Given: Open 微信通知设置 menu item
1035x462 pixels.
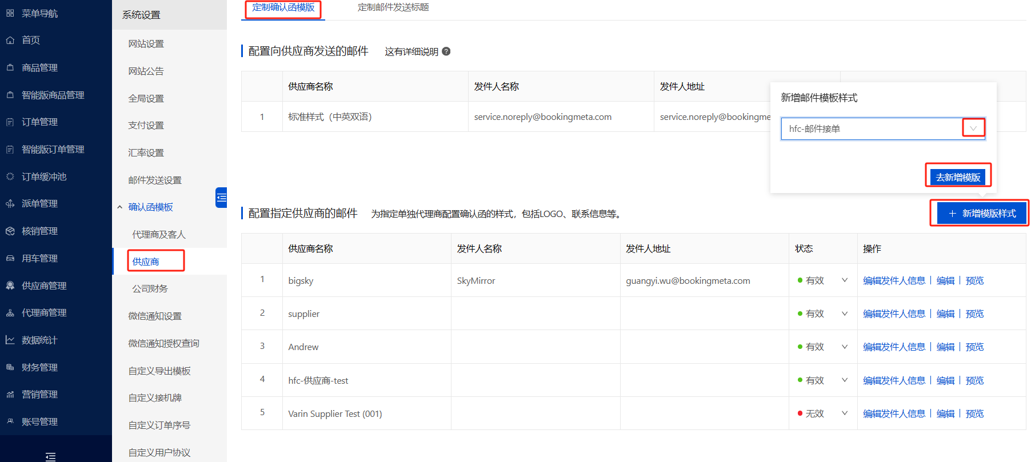Looking at the screenshot, I should (x=155, y=316).
